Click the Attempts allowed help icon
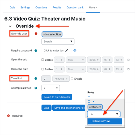The image size is (135, 135). click(x=36, y=88)
